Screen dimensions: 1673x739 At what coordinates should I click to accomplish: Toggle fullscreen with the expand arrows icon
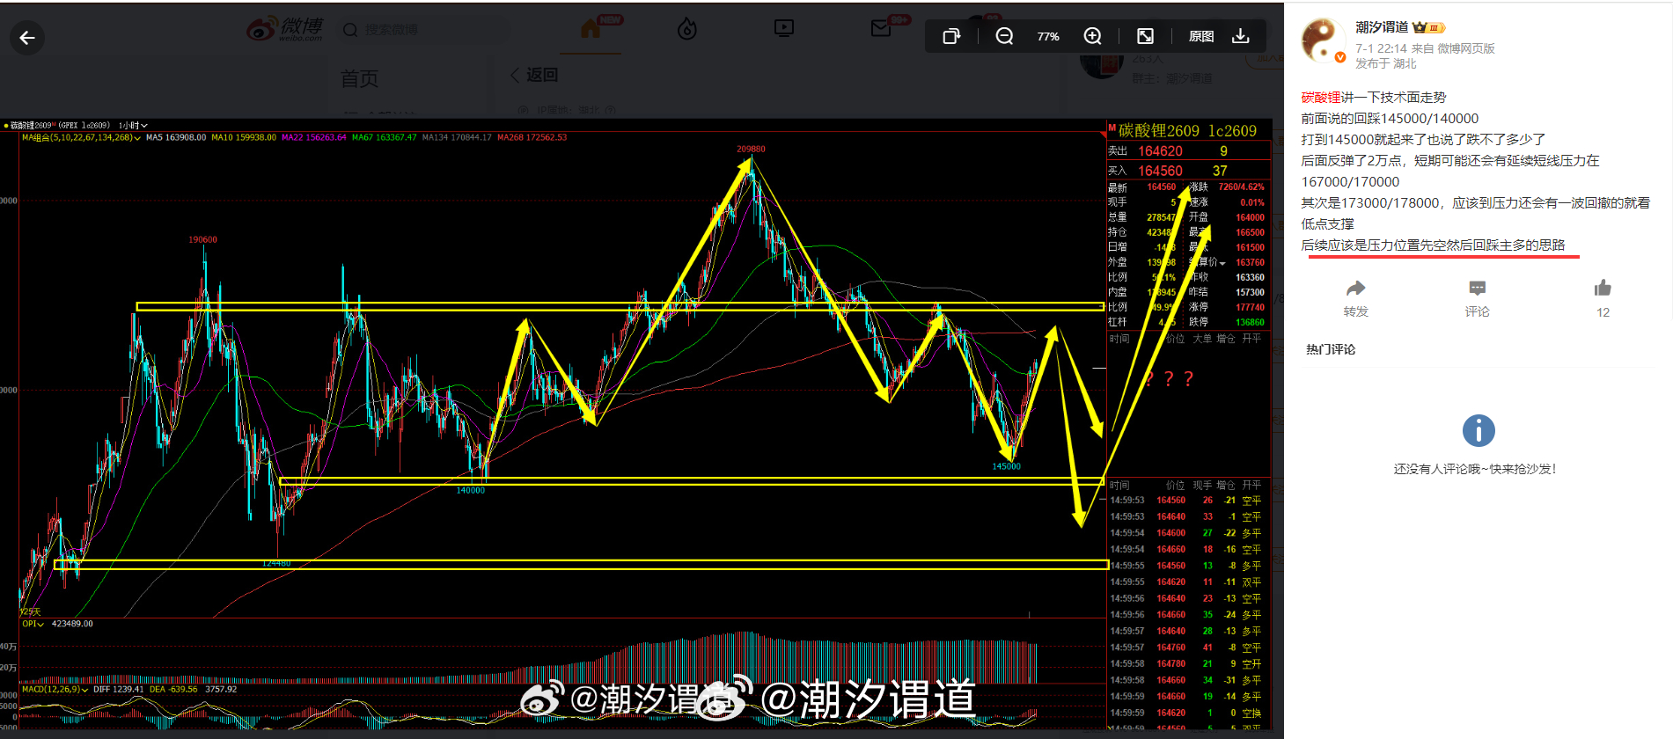(x=1145, y=36)
